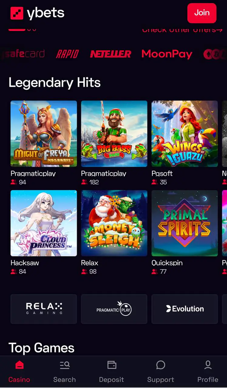Launch Big Bass Christmas Bash game
Image resolution: width=227 pixels, height=388 pixels.
pyautogui.click(x=114, y=134)
